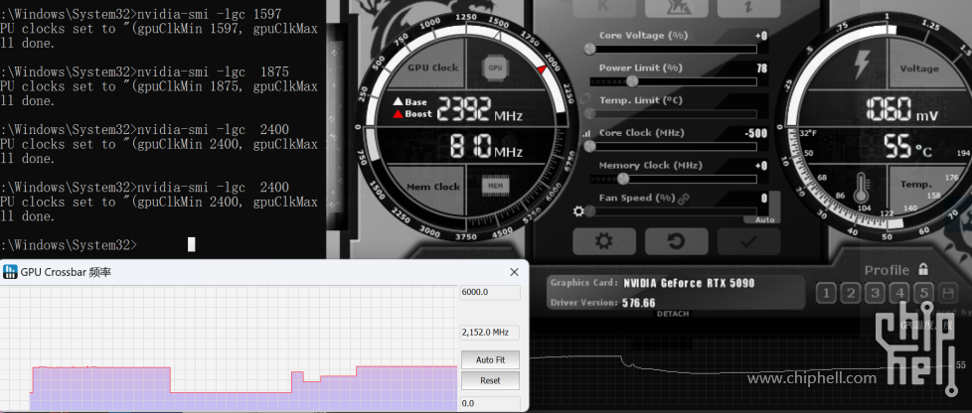Click the GPU Crossbar window title icon
972x413 pixels.
click(10, 271)
